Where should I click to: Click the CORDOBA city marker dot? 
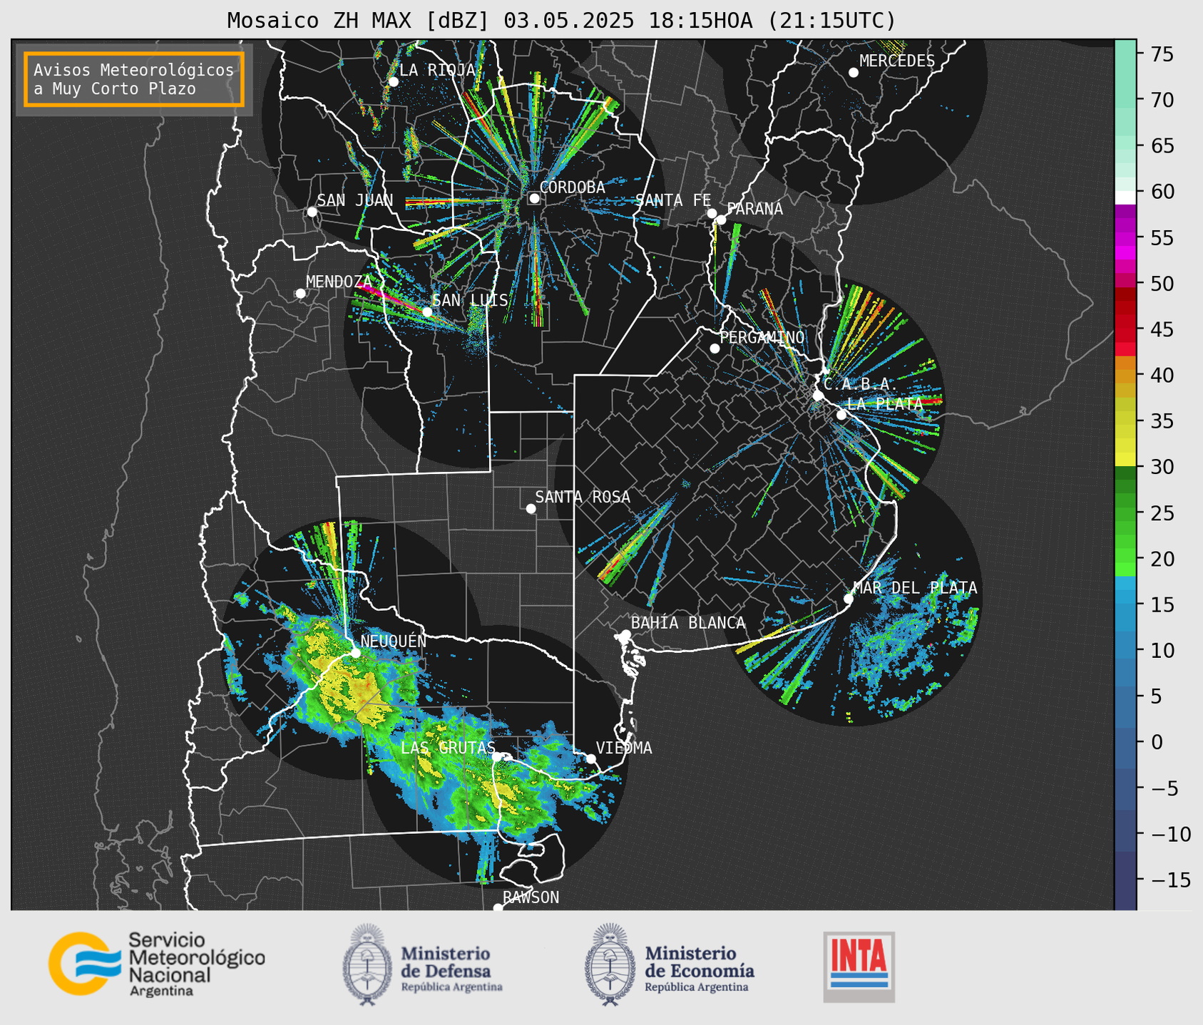(x=534, y=198)
